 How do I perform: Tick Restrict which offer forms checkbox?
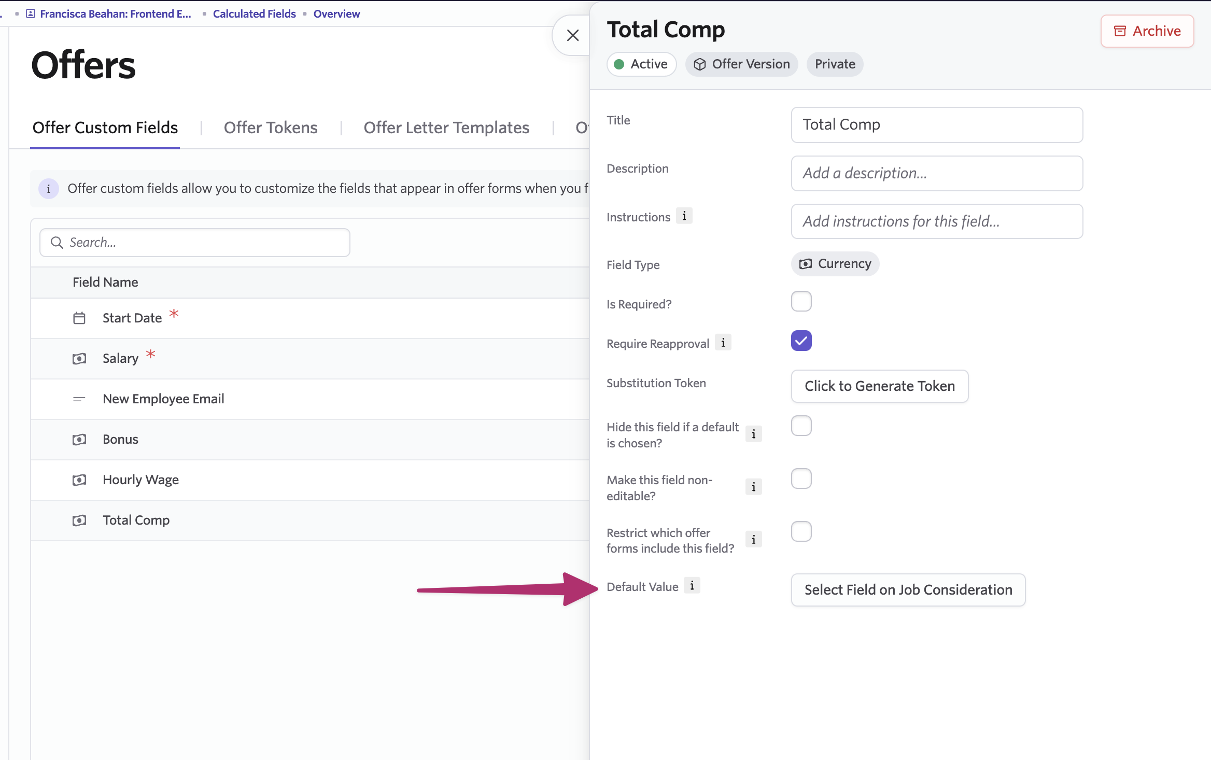801,532
